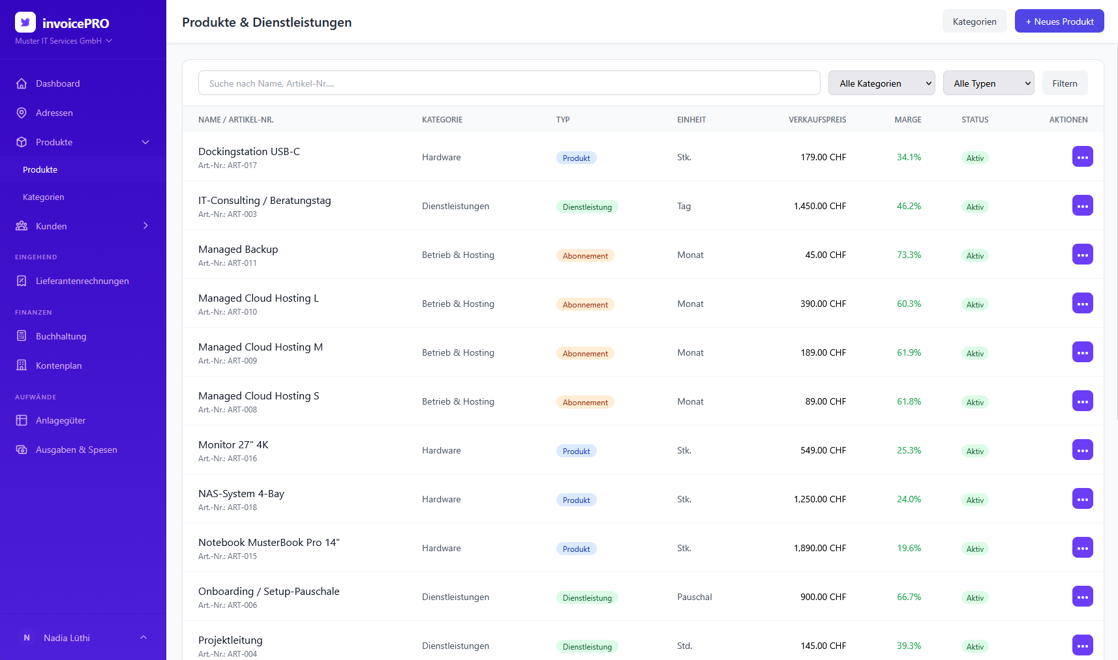Click the NAS-System 4-Bay product name
The width and height of the screenshot is (1118, 660).
tap(241, 493)
